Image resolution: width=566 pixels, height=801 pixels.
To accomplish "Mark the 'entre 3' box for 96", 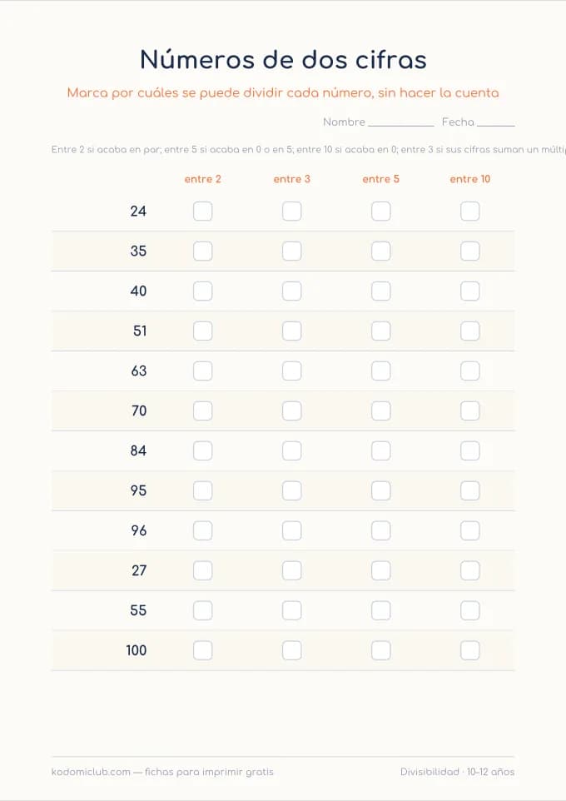I will point(291,530).
